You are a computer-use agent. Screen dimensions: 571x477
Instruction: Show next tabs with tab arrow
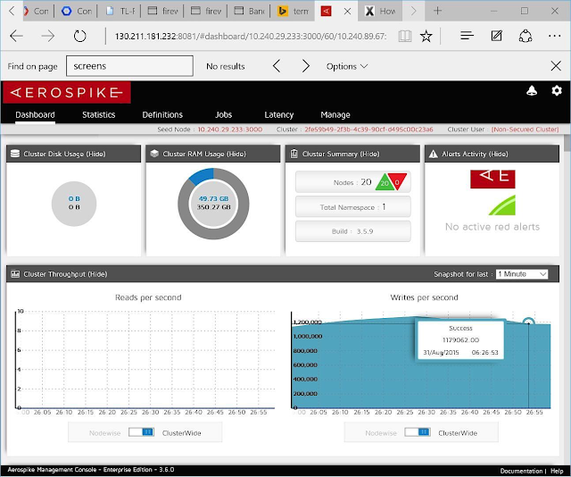413,11
